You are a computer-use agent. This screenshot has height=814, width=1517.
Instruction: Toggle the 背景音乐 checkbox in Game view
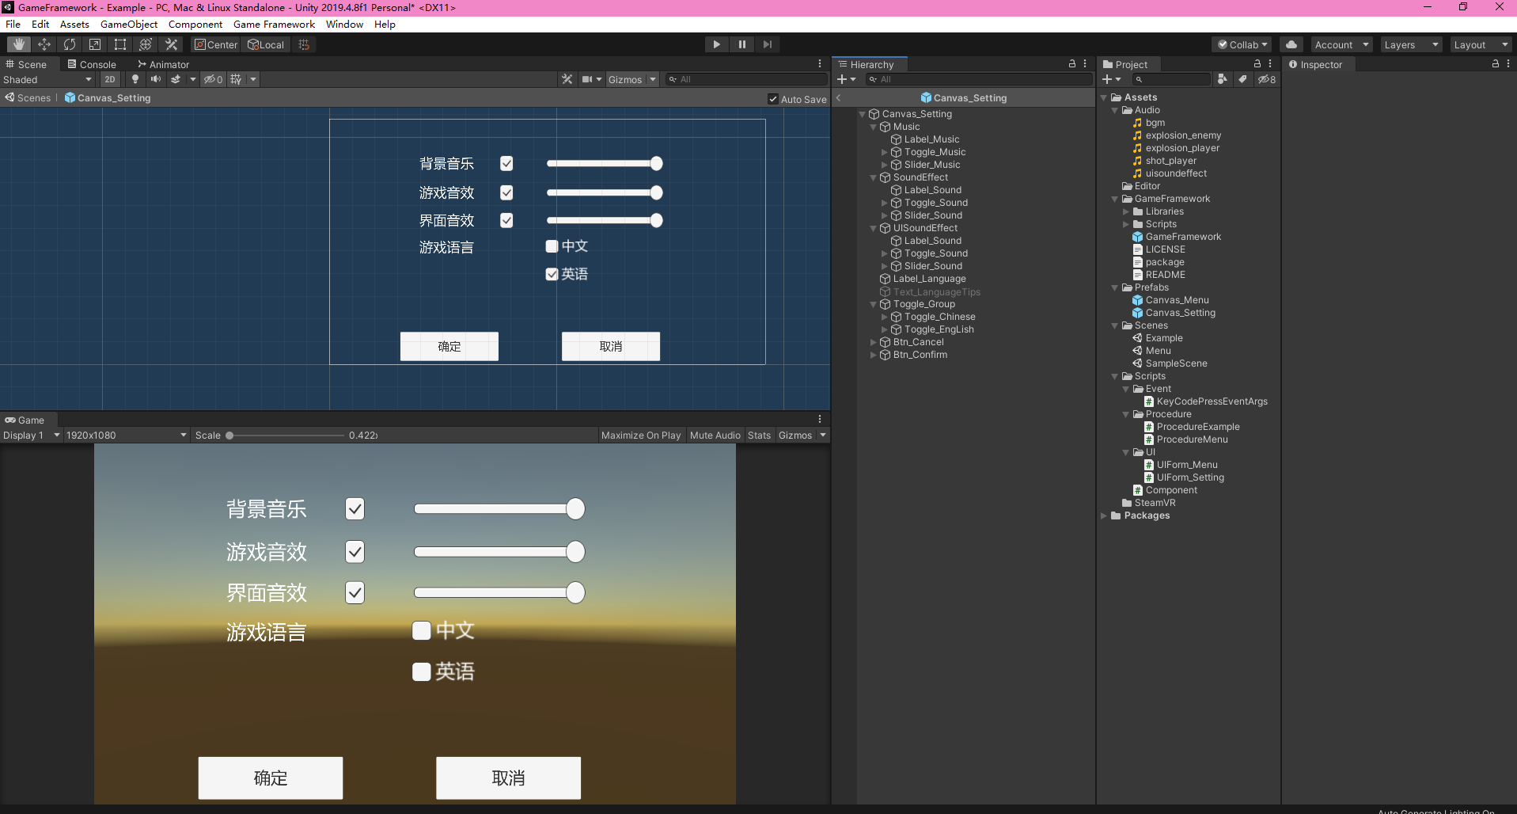(x=354, y=509)
